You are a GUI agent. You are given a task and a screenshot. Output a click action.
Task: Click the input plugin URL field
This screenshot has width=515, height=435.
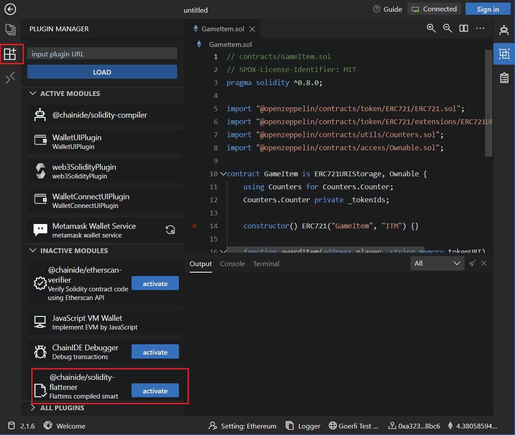[102, 54]
